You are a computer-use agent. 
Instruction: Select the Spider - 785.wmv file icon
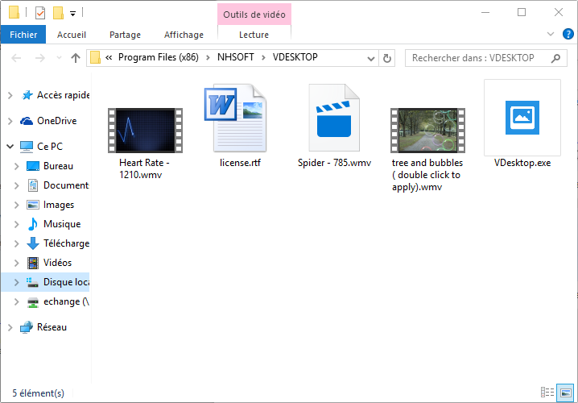coord(334,118)
